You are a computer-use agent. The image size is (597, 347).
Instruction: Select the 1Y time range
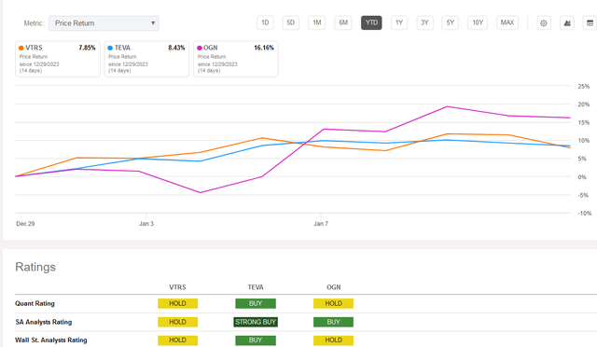pos(399,23)
